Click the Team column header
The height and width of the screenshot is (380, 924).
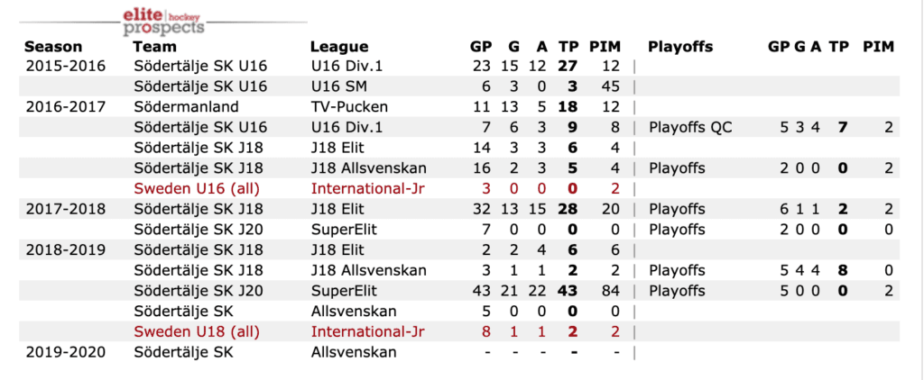(154, 47)
